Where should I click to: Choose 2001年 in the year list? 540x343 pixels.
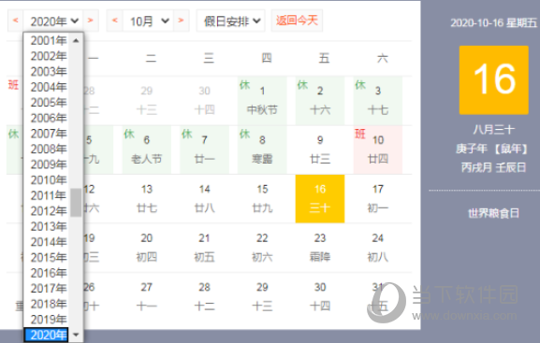click(47, 40)
